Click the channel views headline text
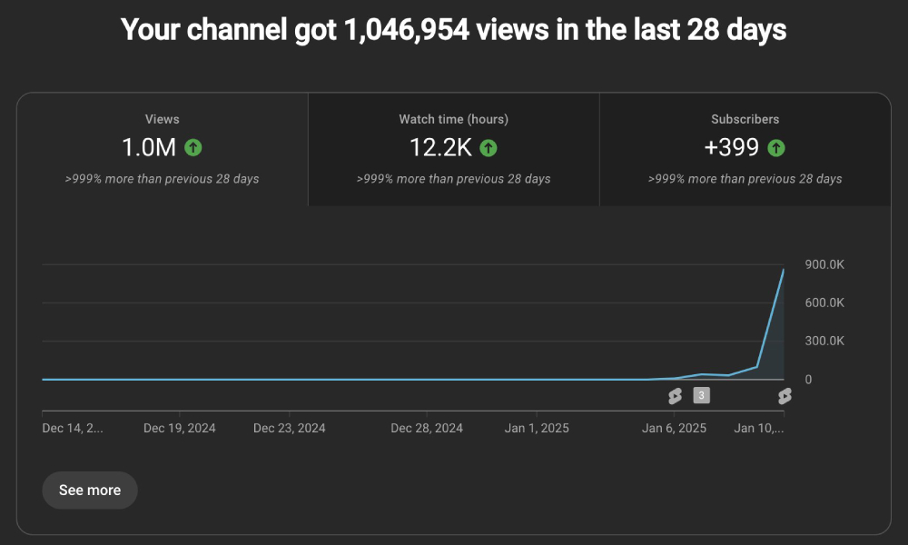This screenshot has width=908, height=545. point(454,30)
